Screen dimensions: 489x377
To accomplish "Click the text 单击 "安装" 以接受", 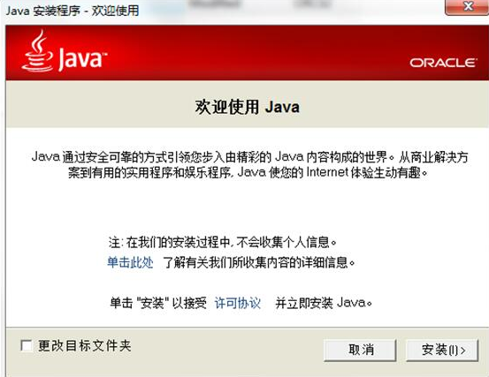I will point(158,303).
